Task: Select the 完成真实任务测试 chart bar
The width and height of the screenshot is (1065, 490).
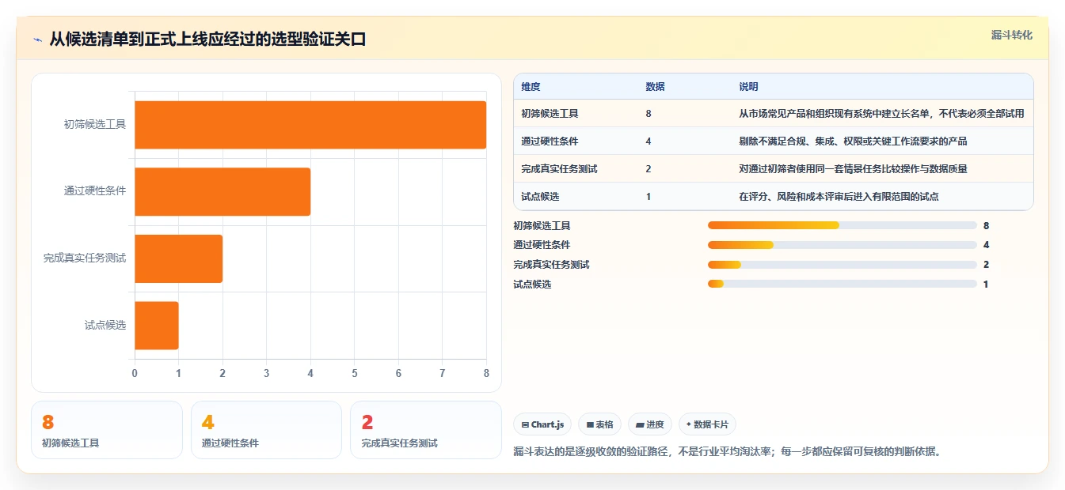Action: coord(178,258)
